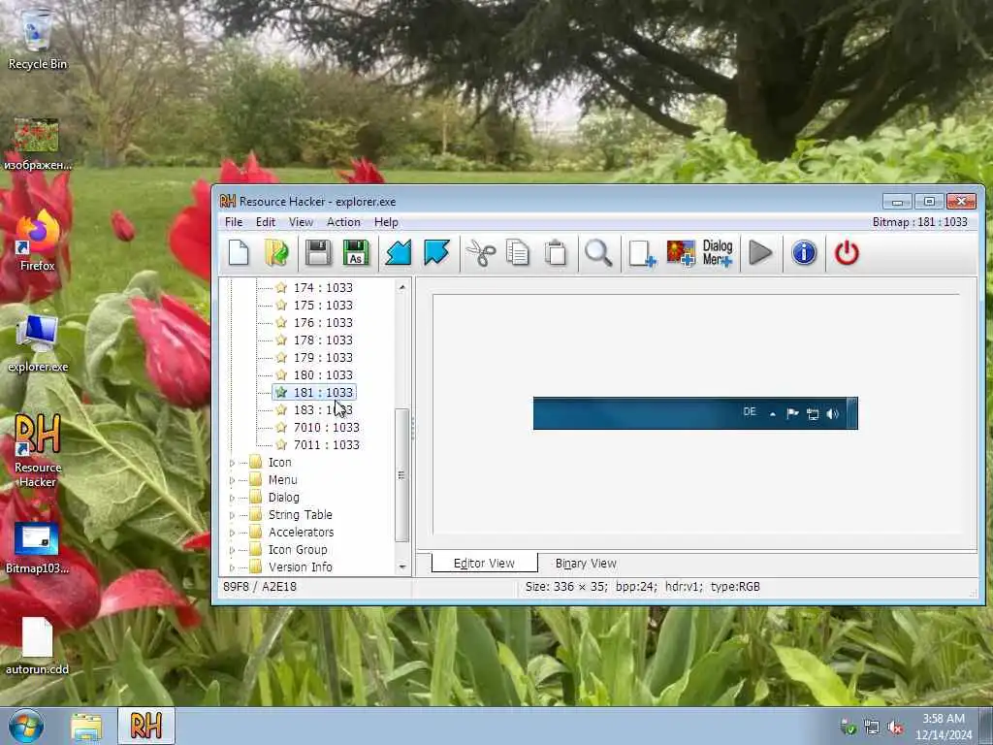Switch to the Binary View tab
Image resolution: width=993 pixels, height=745 pixels.
(x=586, y=564)
